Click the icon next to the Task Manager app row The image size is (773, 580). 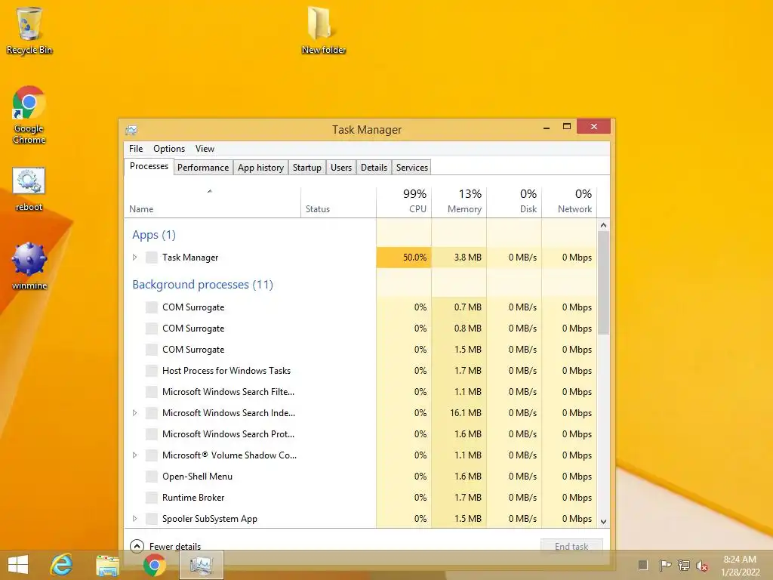(152, 257)
